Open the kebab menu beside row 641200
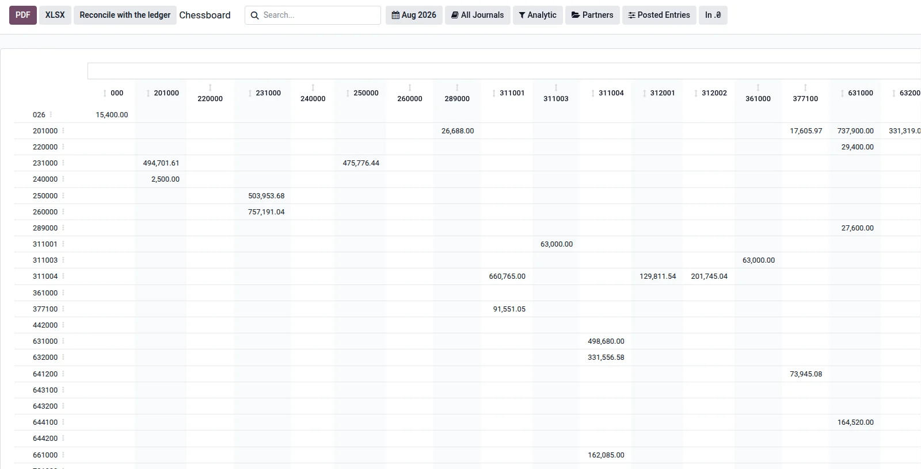The image size is (921, 469). pos(63,374)
